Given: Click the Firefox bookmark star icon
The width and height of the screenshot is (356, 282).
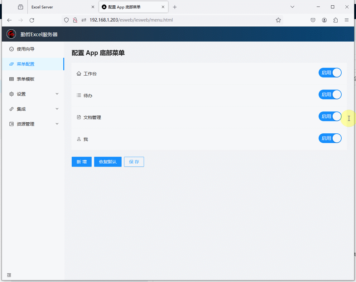Looking at the screenshot, I should [278, 20].
